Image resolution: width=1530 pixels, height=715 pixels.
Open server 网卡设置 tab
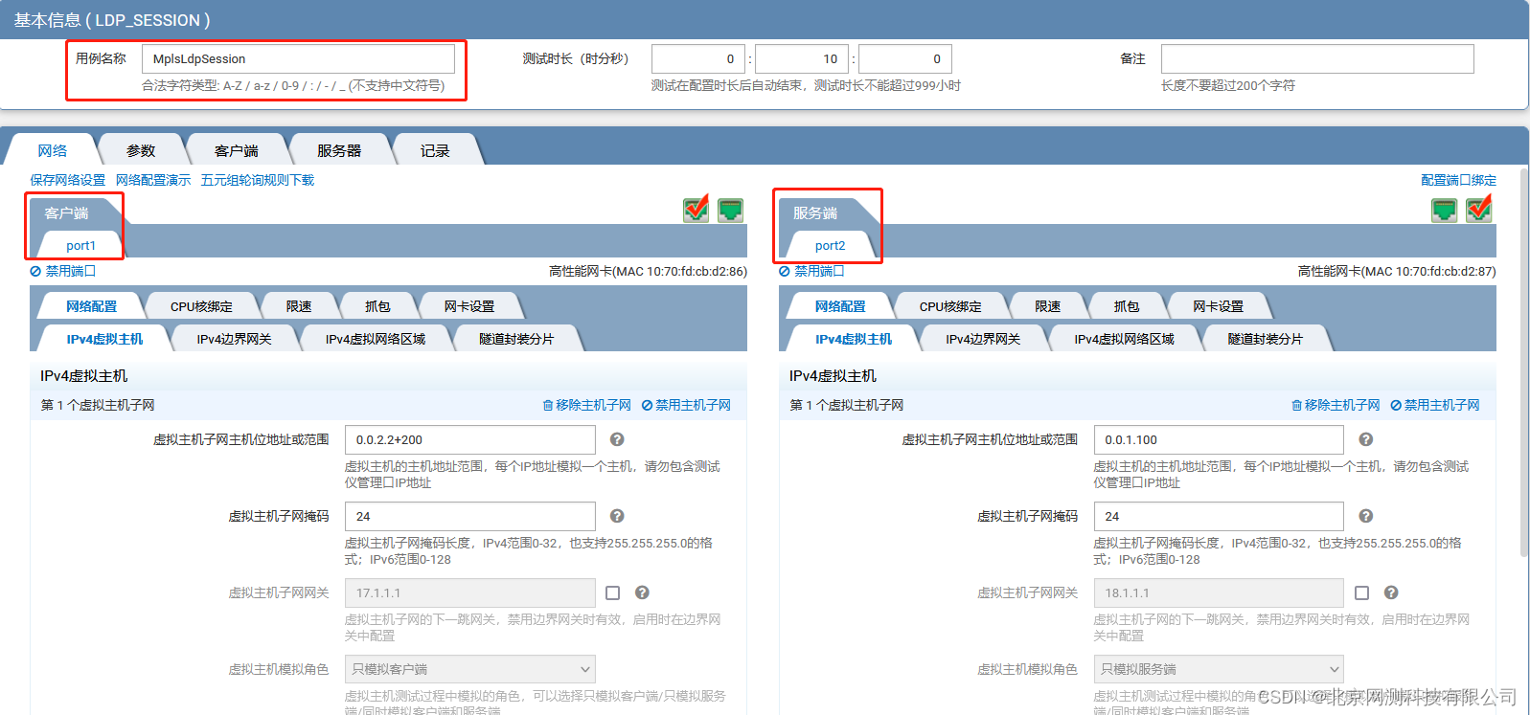(1219, 306)
